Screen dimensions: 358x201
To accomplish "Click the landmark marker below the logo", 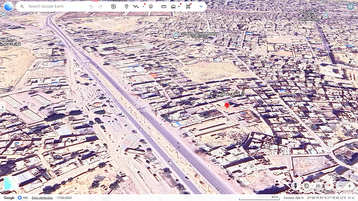I will click(x=4, y=14).
